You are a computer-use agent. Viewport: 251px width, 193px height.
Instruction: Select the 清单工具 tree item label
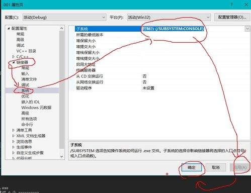[24, 130]
